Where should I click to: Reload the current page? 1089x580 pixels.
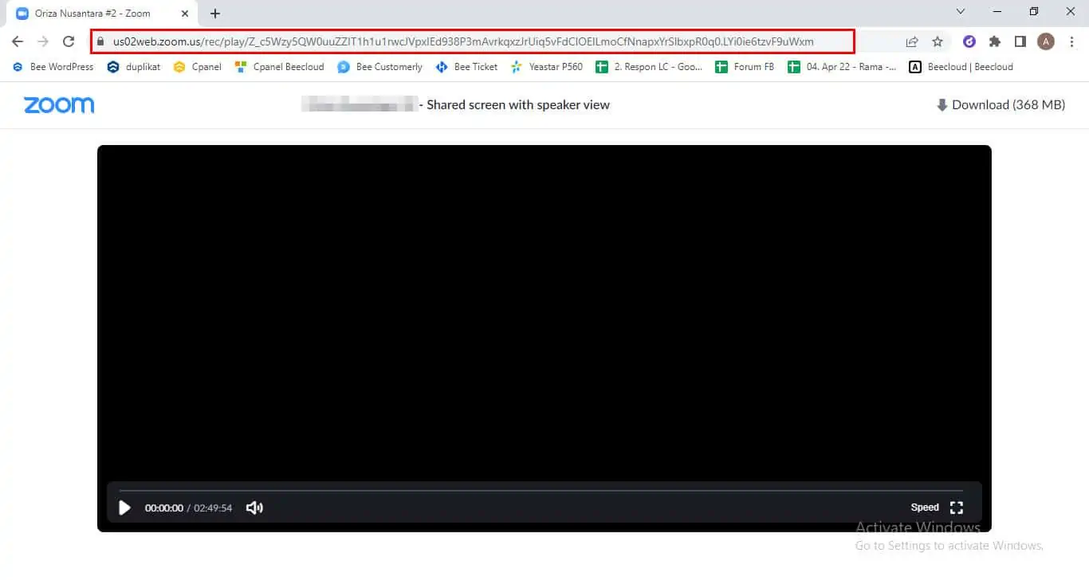[69, 41]
